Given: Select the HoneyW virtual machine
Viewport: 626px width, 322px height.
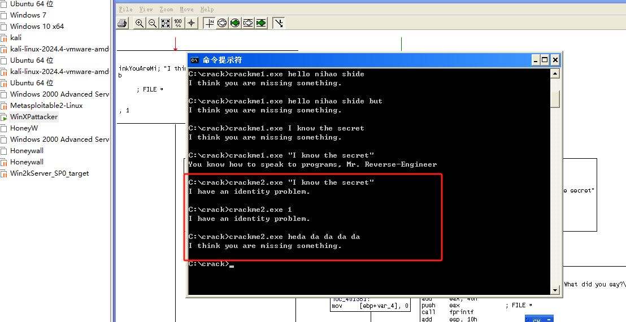Looking at the screenshot, I should (24, 128).
